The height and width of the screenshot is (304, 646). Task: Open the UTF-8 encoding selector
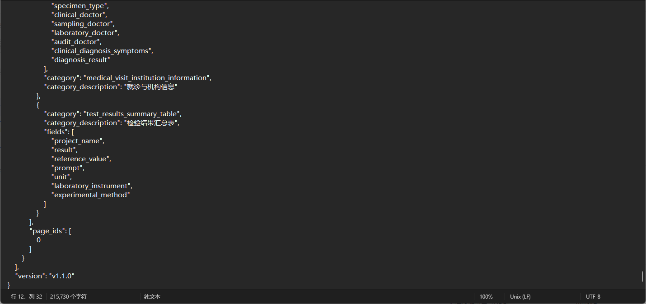click(x=593, y=297)
